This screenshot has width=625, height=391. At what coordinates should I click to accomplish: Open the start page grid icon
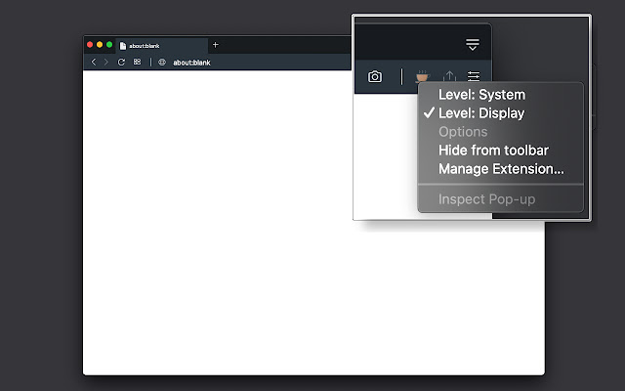tap(137, 62)
